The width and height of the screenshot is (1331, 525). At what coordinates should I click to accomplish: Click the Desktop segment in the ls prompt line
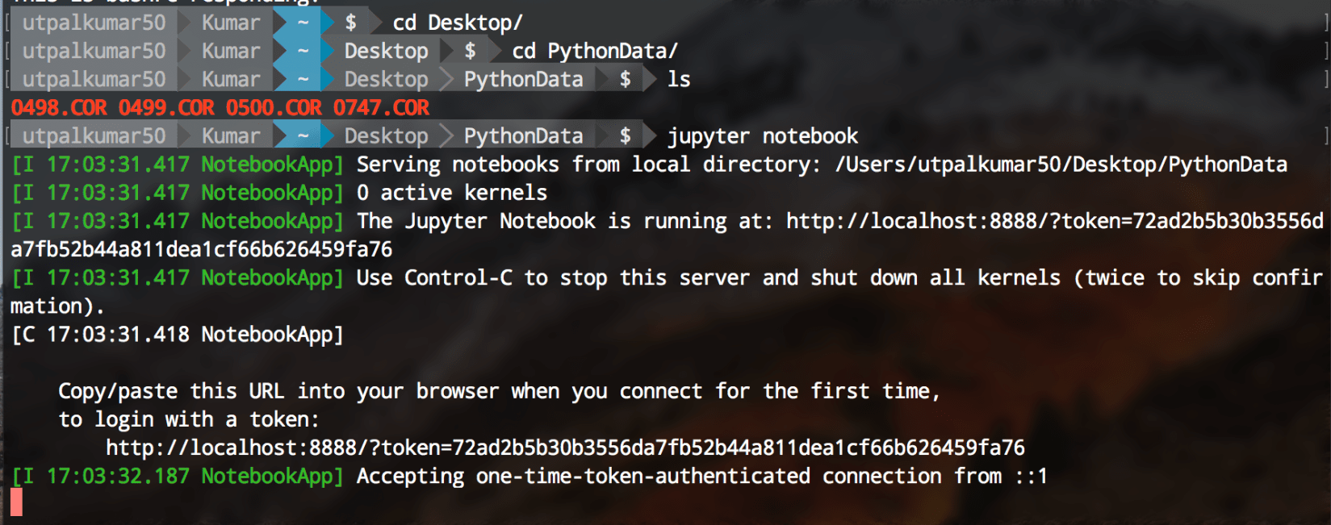pos(386,80)
